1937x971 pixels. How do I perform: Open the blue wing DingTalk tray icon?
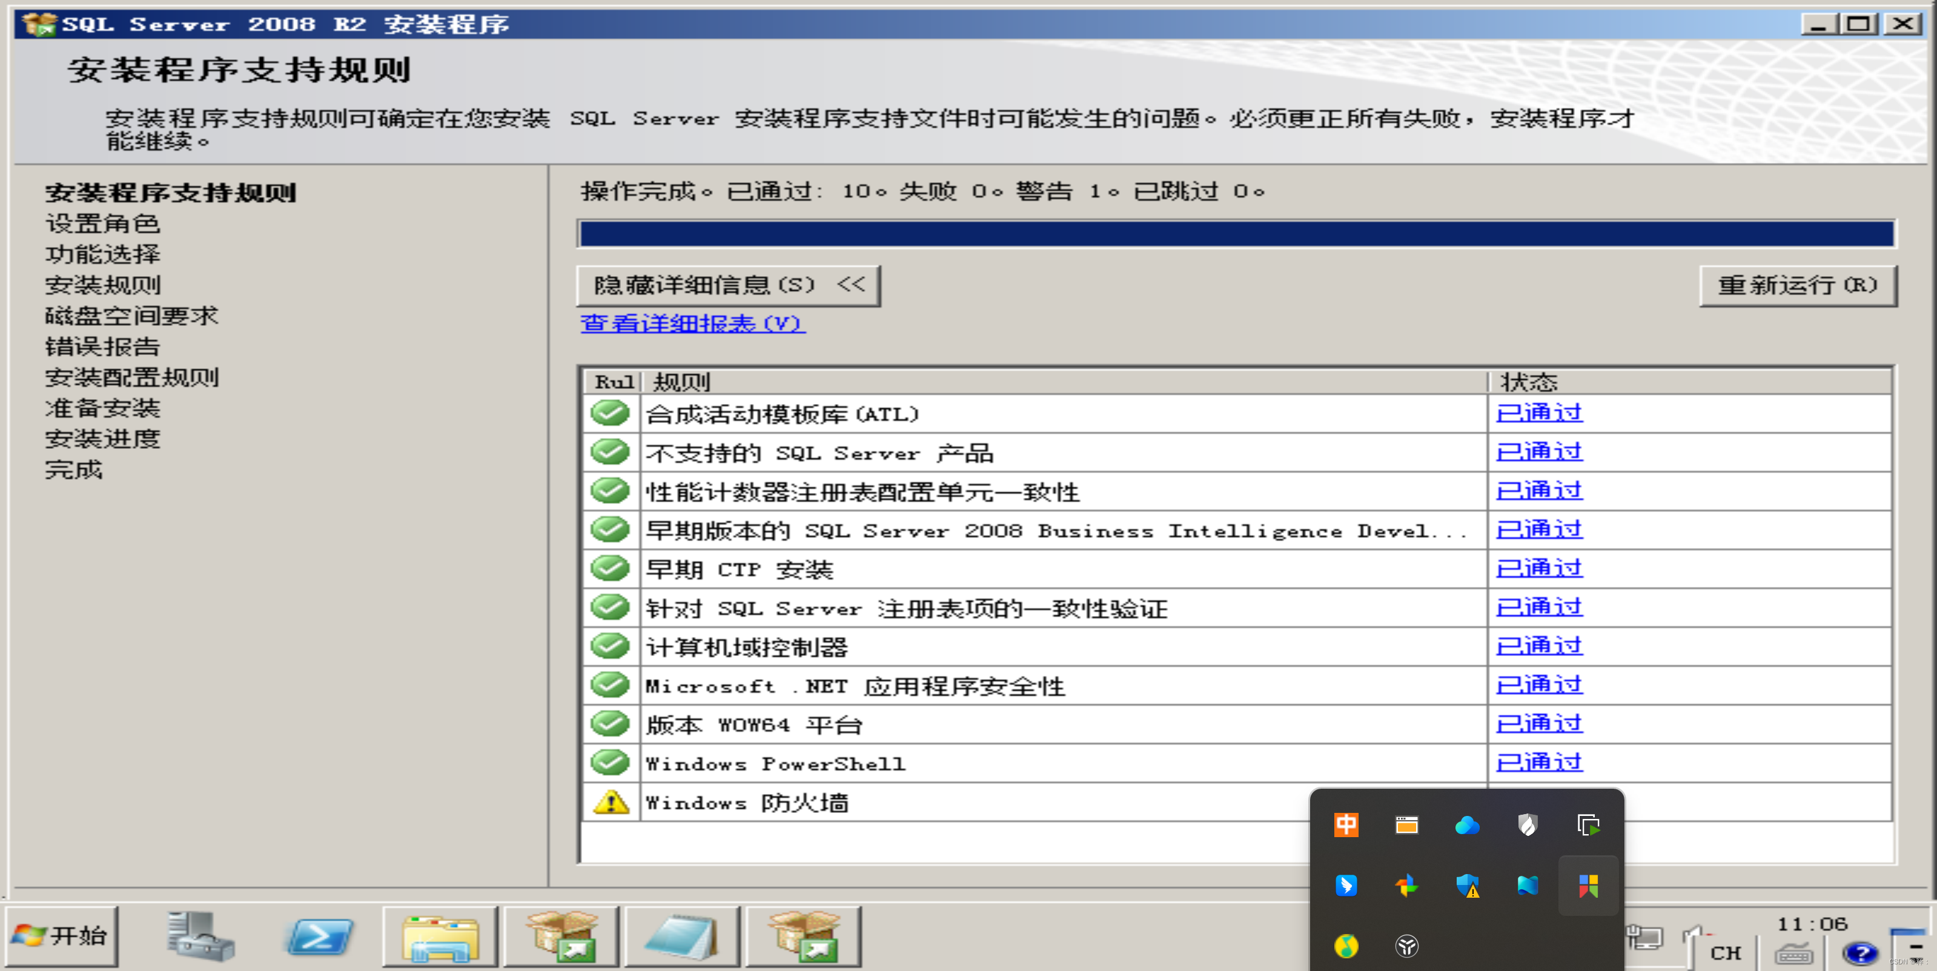pos(1346,885)
